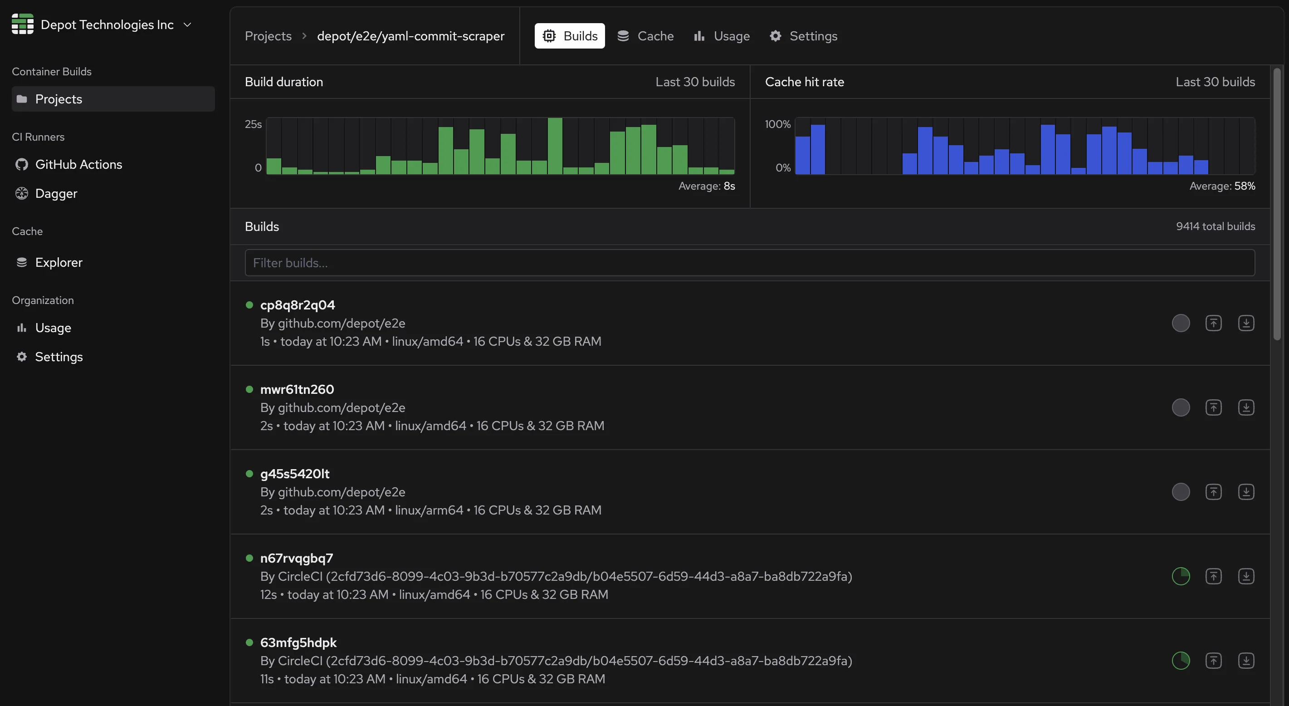Click gray status circle for g45s5420lt

[x=1181, y=492]
